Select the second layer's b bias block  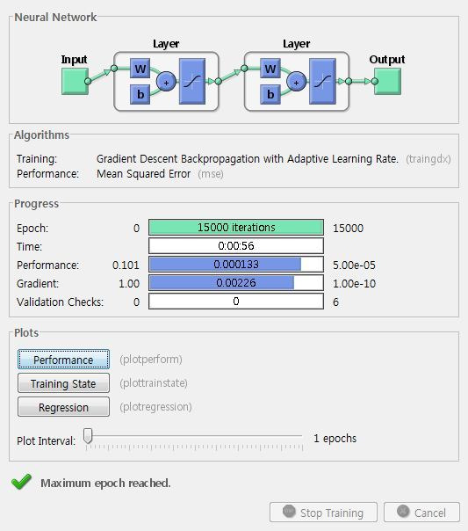click(x=270, y=94)
